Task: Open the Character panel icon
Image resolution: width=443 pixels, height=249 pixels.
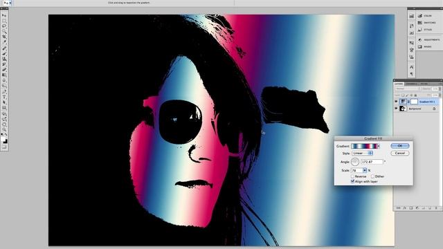Action: pyautogui.click(x=412, y=67)
